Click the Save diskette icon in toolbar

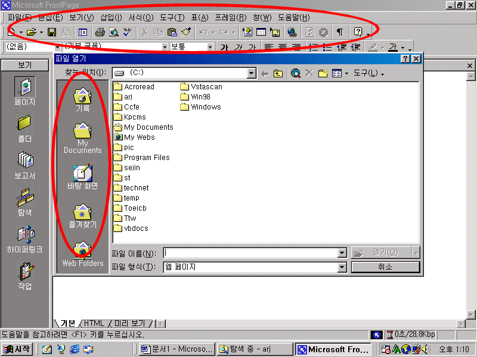(52, 32)
